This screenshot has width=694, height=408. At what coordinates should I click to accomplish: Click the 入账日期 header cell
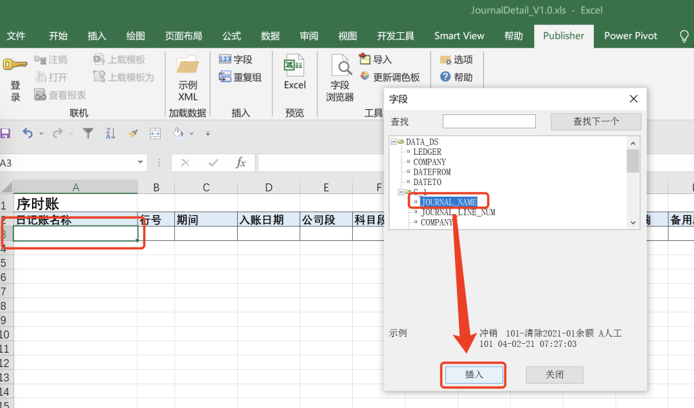268,220
